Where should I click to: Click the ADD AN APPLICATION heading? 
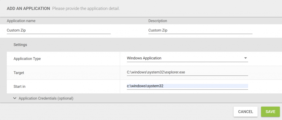click(x=28, y=8)
